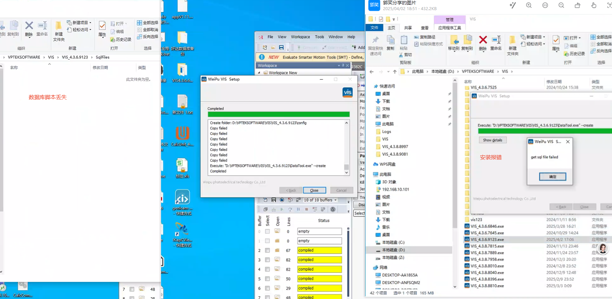The width and height of the screenshot is (612, 299).
Task: Open the Help menu
Action: pos(352,37)
